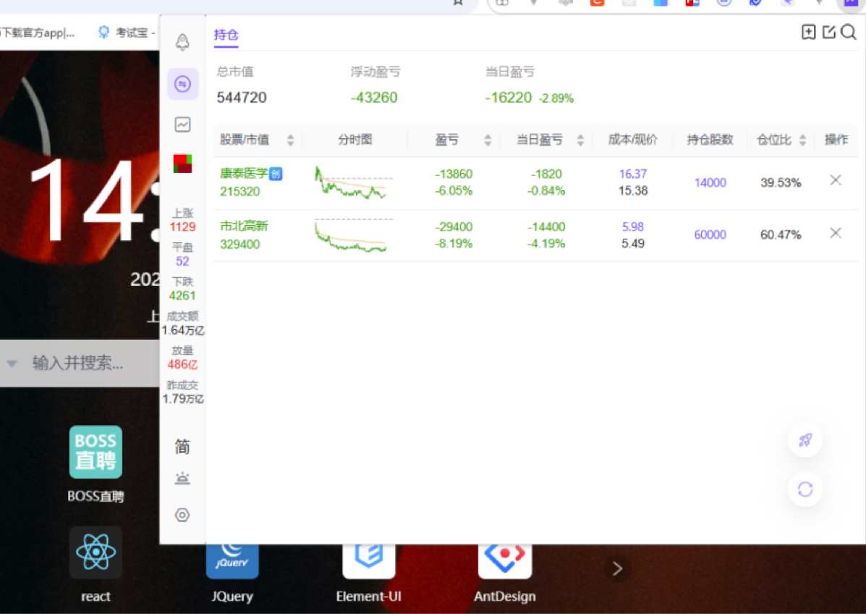
Task: Open the search magnifier icon
Action: [x=849, y=32]
